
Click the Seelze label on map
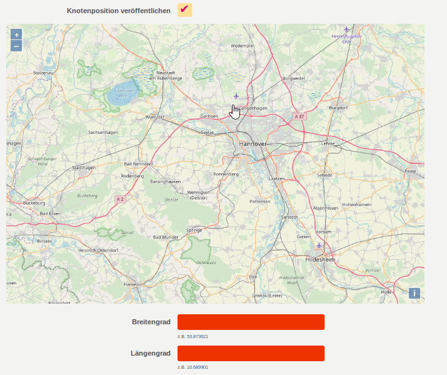coord(208,133)
